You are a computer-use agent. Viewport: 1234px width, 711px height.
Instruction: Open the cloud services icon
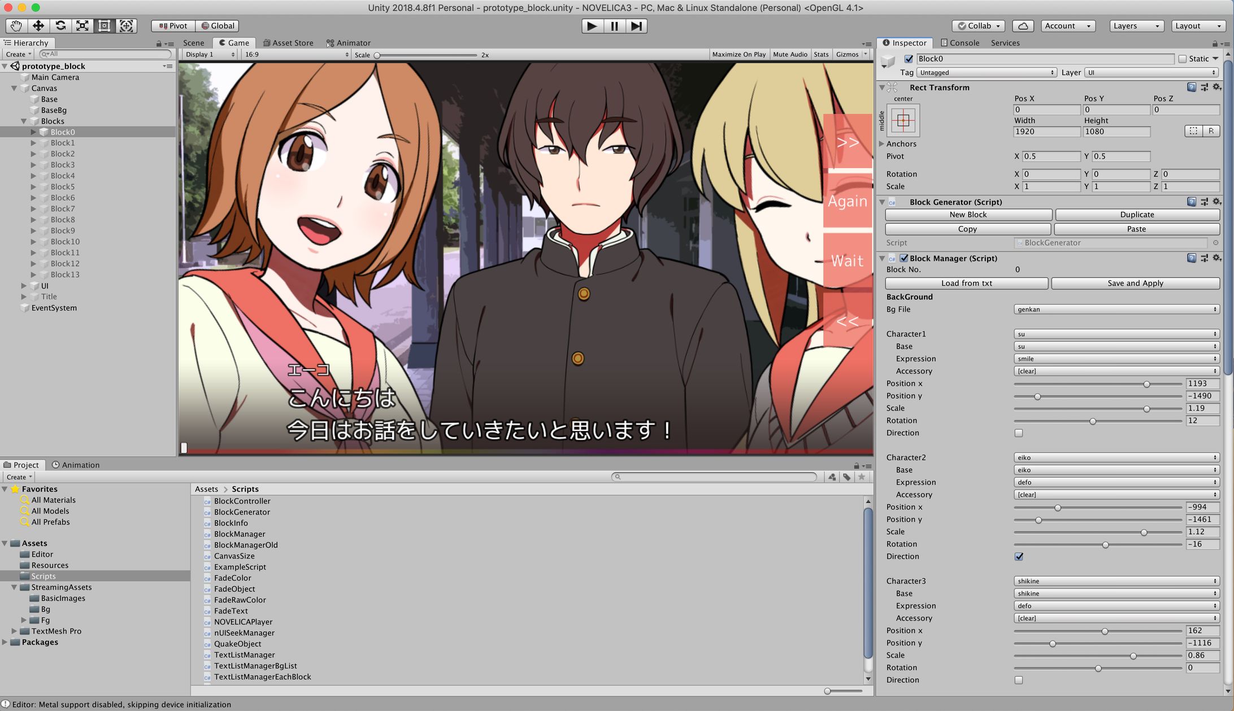point(1023,26)
